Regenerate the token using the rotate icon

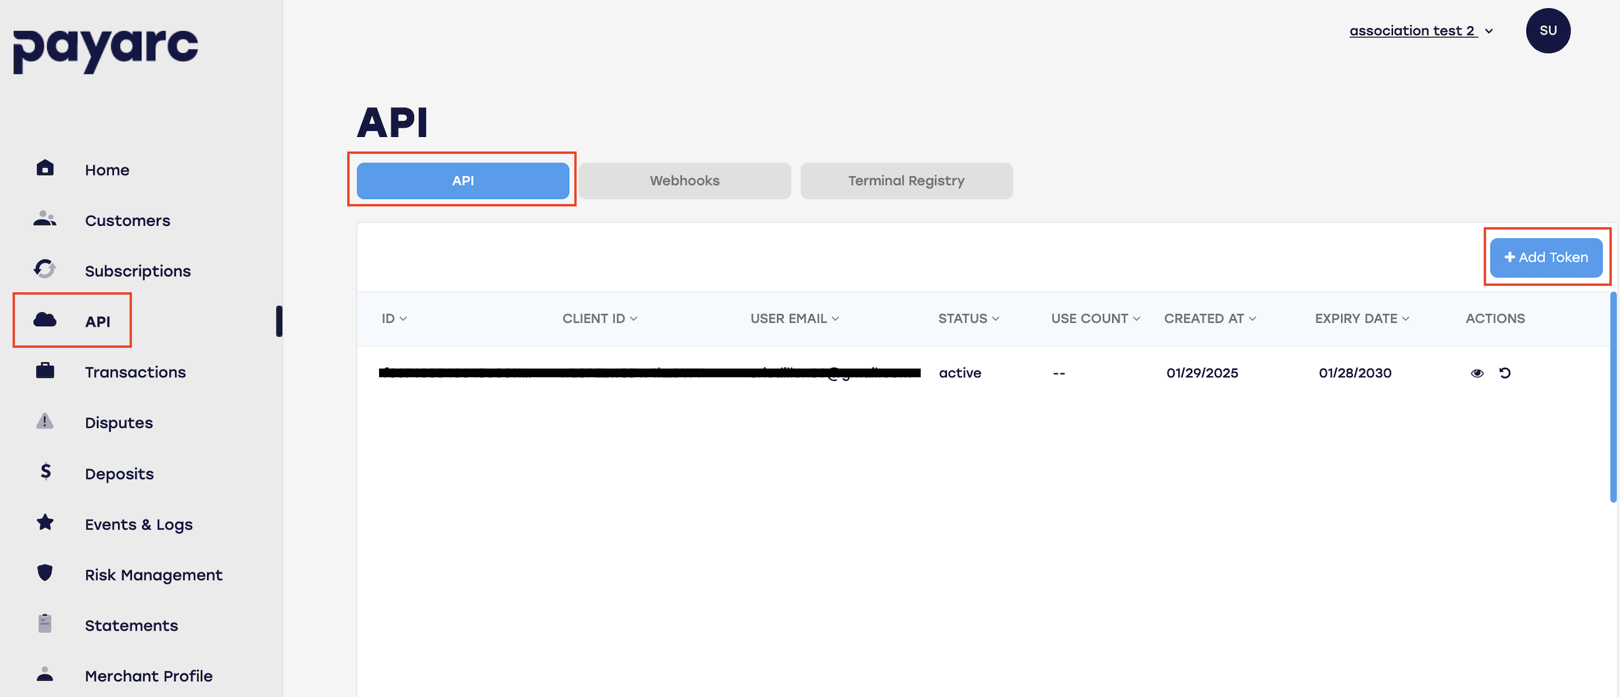[1505, 372]
